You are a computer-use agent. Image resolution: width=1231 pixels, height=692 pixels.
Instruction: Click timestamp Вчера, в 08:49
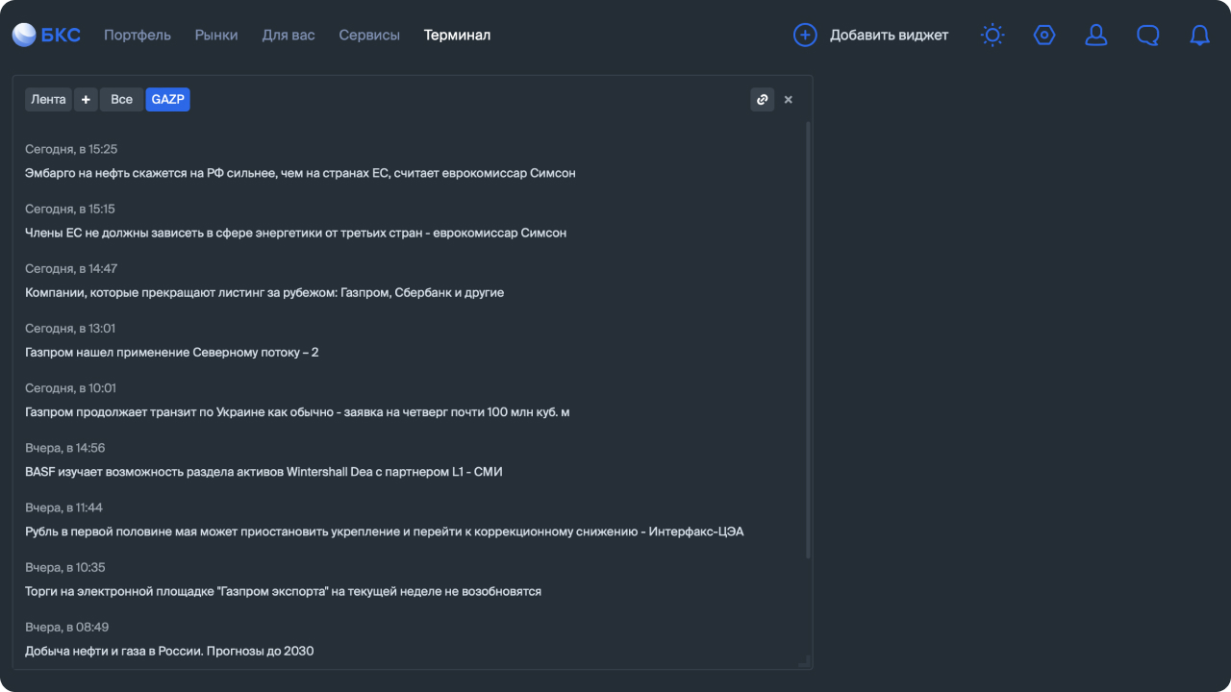coord(66,627)
